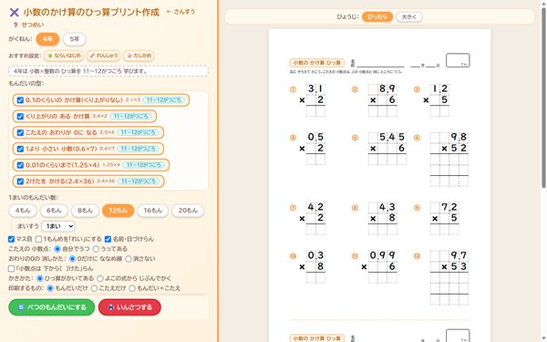Click べつのもんだいにする green button
This screenshot has width=547, height=342.
[x=52, y=307]
